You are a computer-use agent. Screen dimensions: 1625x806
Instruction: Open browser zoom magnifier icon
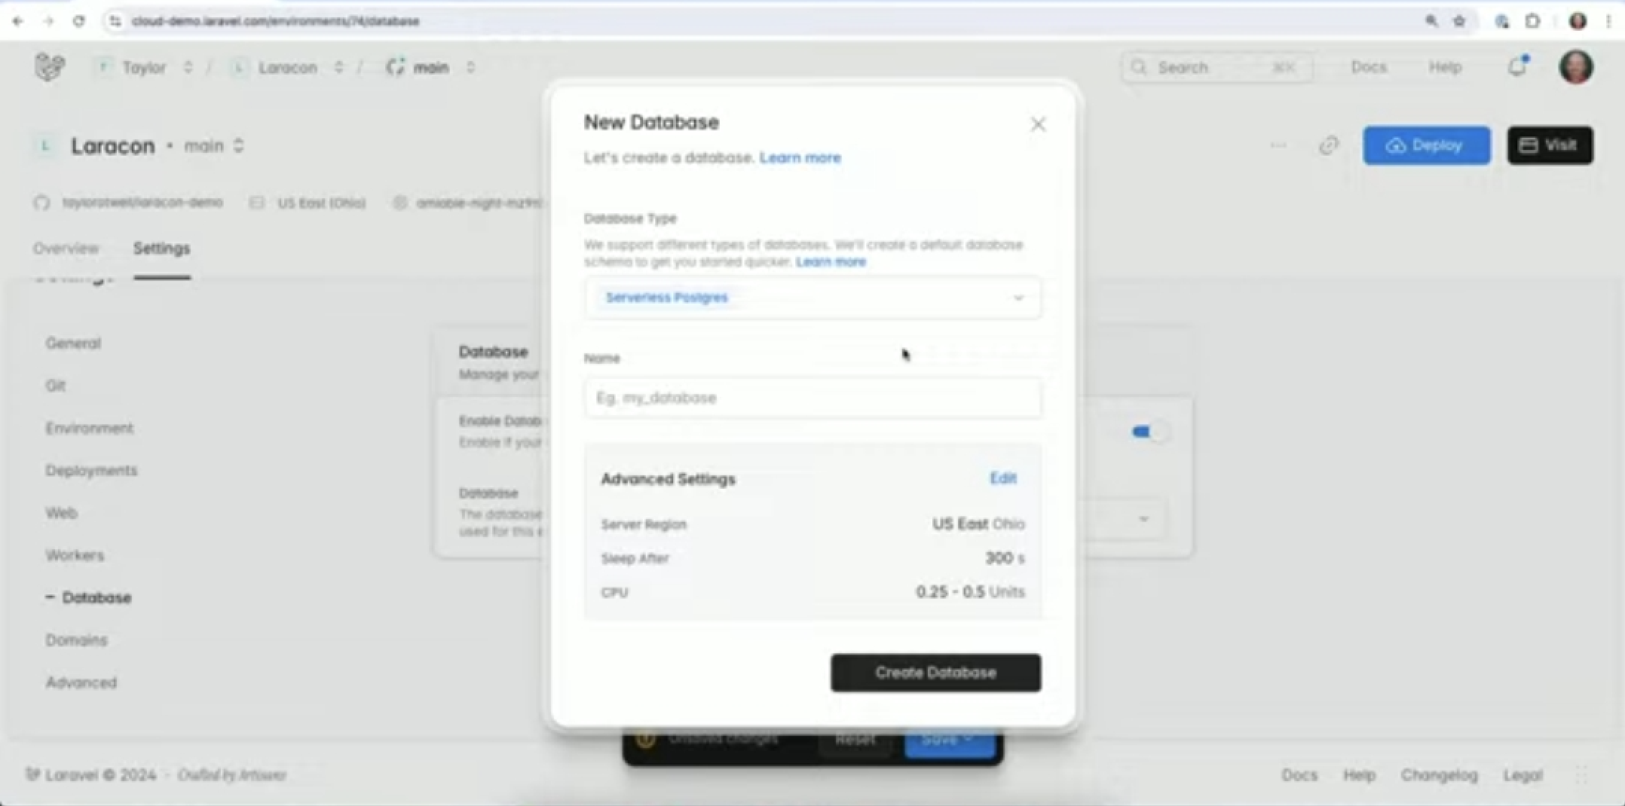[x=1431, y=21]
